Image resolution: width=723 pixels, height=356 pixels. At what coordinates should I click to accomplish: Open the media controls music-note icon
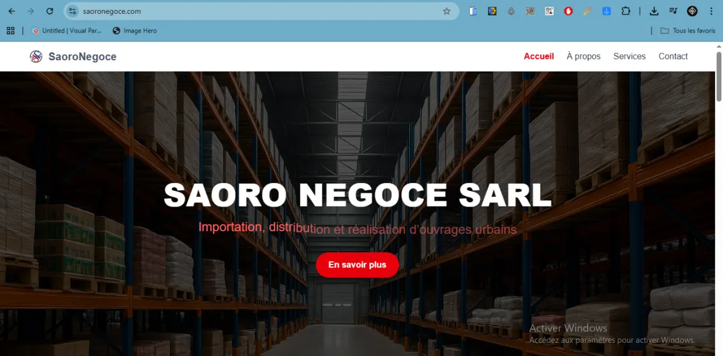[x=673, y=11]
